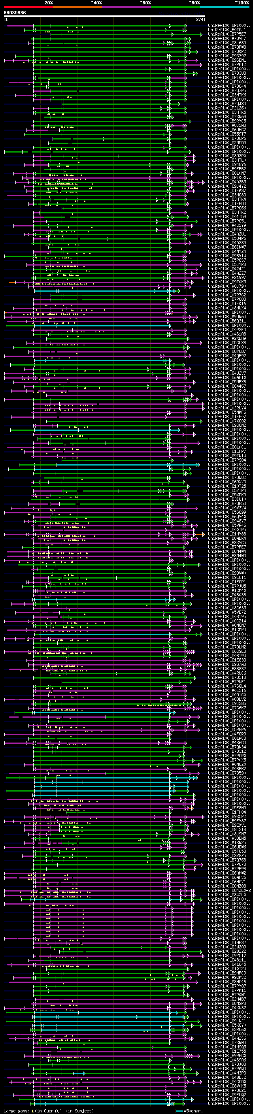Select the UniRef100_Q9FLQ7 label
Image resolution: width=253 pixels, height=1114 pixels.
[227, 1095]
